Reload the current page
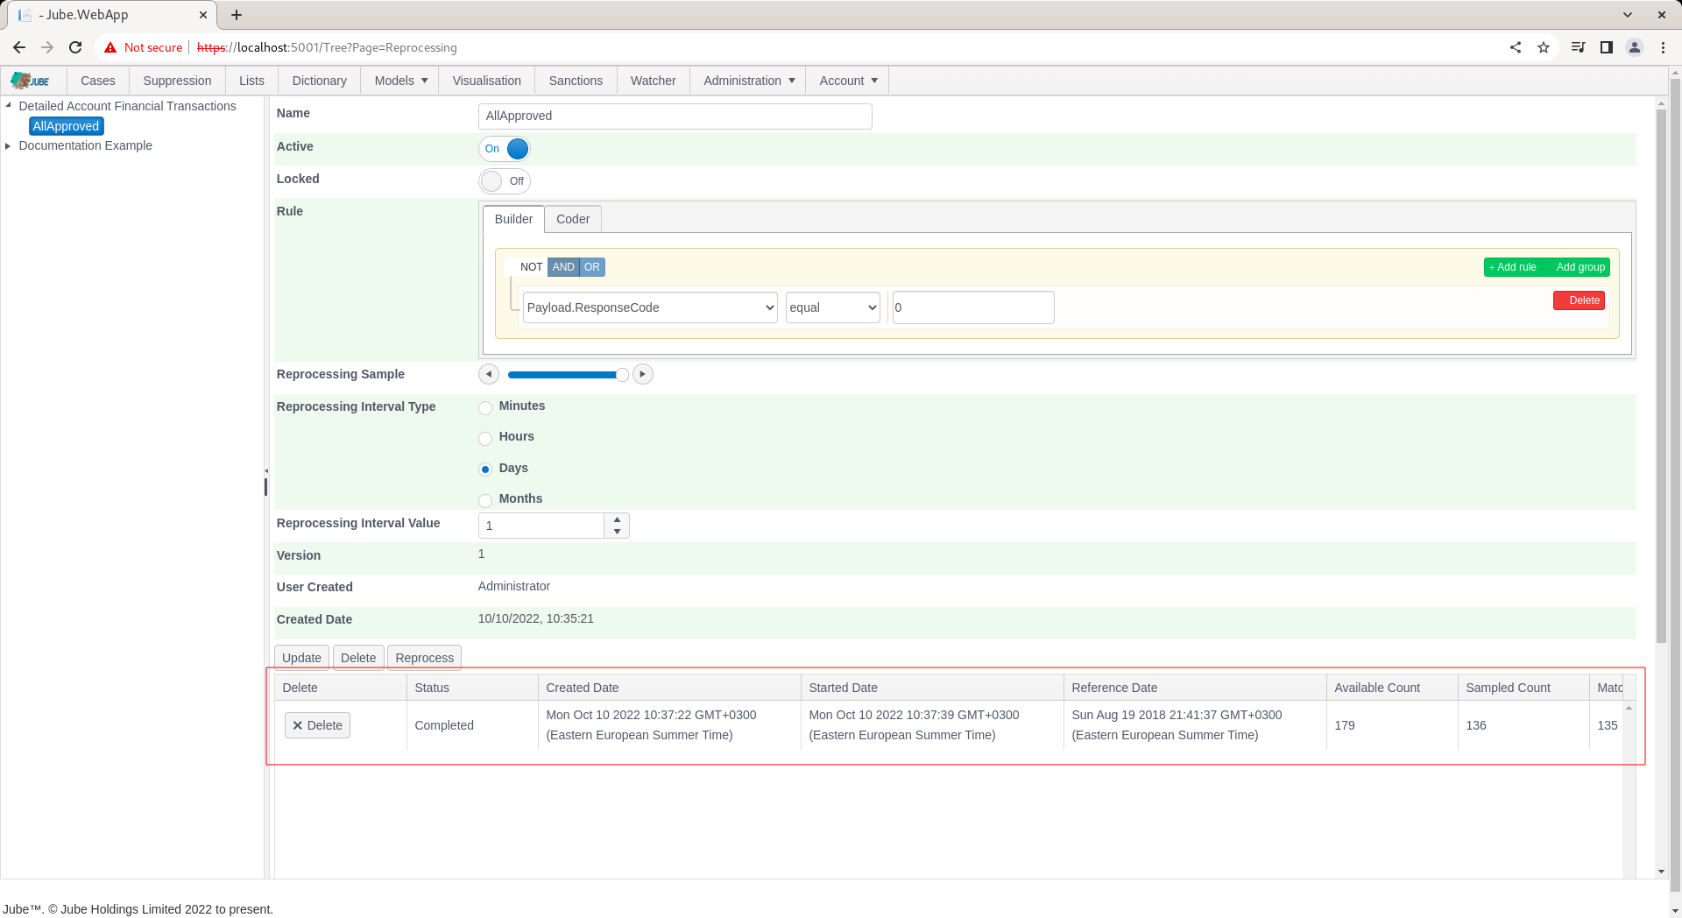1682x918 pixels. coord(75,47)
